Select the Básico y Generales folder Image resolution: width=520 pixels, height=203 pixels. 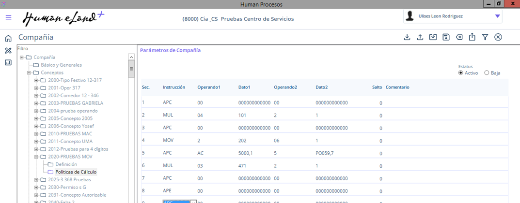(x=61, y=65)
